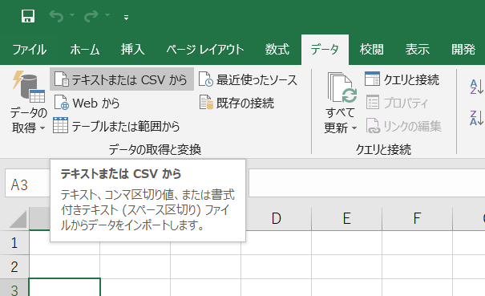Switch to the 数式 tab
This screenshot has height=296, width=485.
click(277, 50)
